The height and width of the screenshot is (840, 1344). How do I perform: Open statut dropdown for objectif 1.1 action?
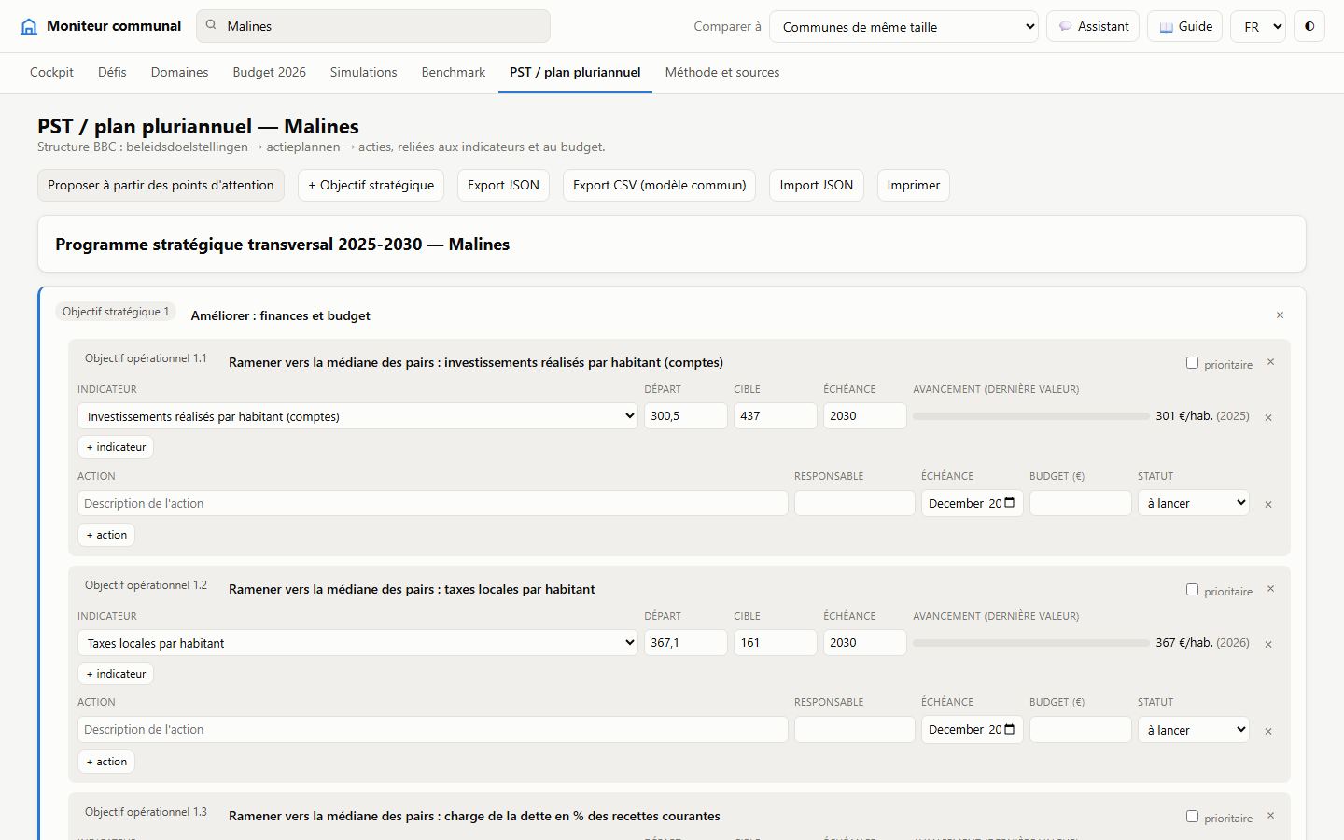pos(1193,503)
